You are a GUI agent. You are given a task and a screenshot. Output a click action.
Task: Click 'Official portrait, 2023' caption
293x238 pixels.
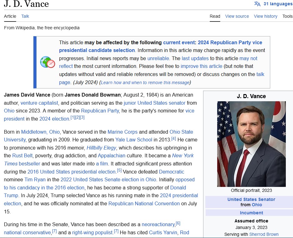[251, 190]
